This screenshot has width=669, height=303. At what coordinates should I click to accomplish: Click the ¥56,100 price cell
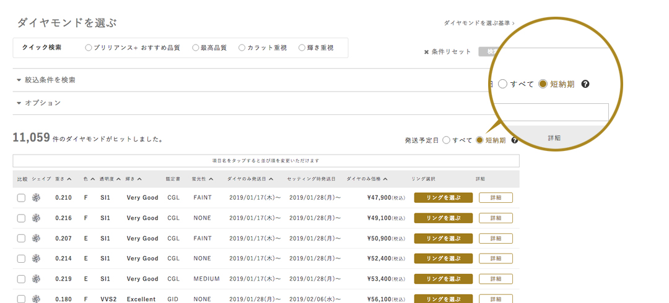[386, 299]
